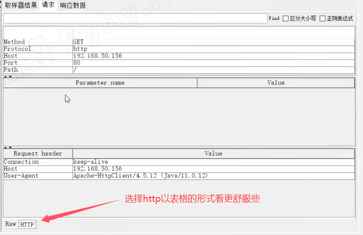Select the Apache-HttpClient/4.5.12 value cell
This screenshot has width=363, height=235.
coord(214,176)
